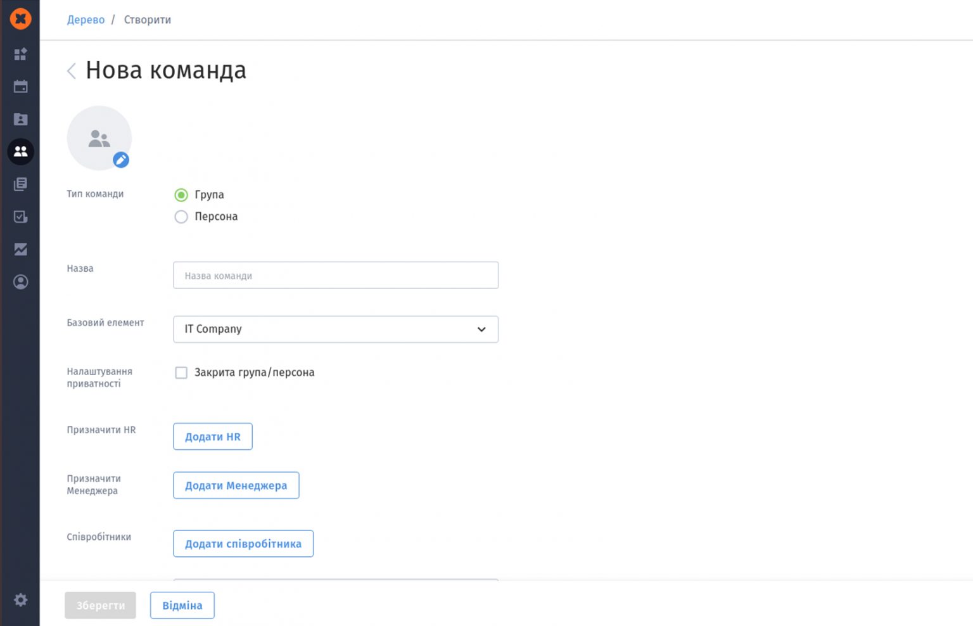The height and width of the screenshot is (626, 973).
Task: Open the calendar section
Action: point(20,86)
